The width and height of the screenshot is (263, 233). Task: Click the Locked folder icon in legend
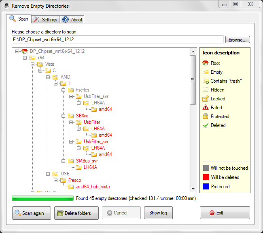pyautogui.click(x=206, y=99)
